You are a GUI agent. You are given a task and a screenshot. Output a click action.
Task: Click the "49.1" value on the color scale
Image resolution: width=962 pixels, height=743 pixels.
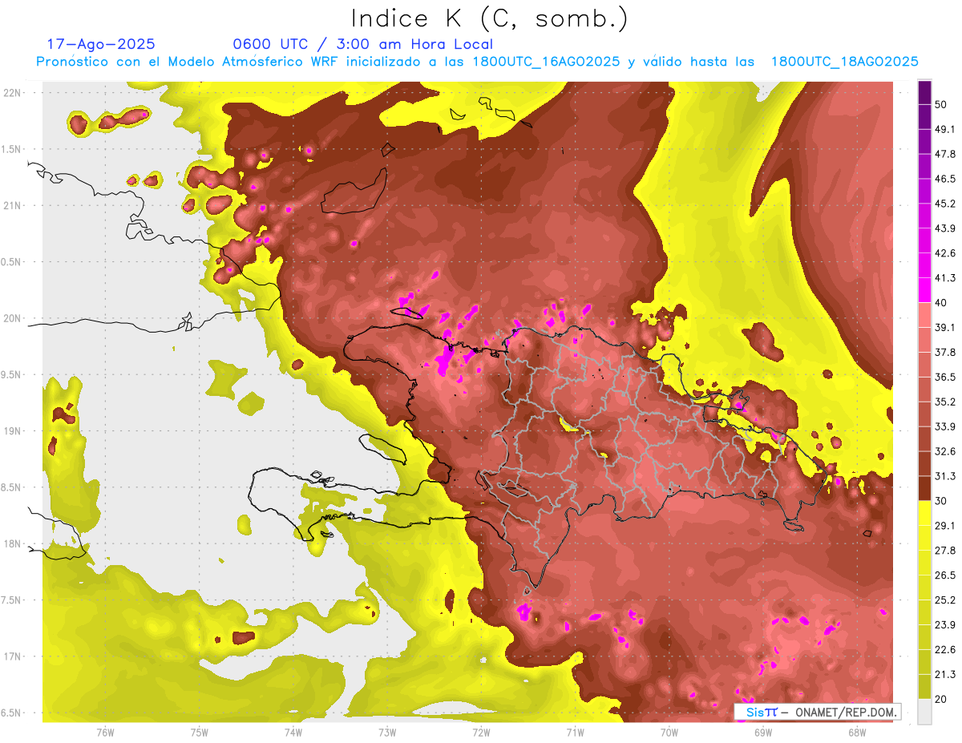click(x=945, y=130)
